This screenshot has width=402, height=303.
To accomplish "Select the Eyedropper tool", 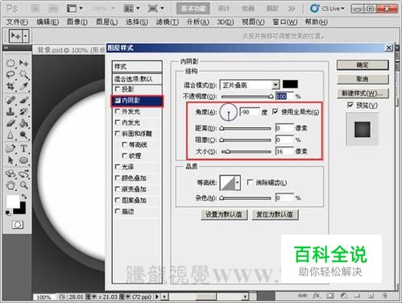I will click(x=24, y=86).
